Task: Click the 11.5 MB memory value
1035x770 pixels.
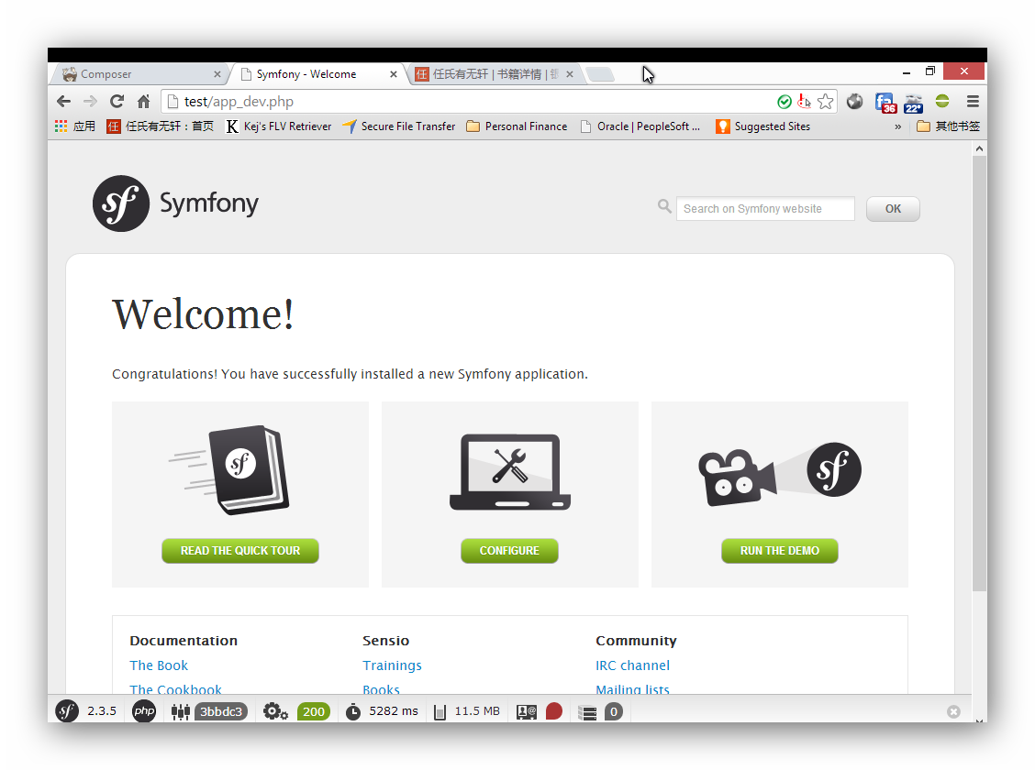Action: pos(476,711)
